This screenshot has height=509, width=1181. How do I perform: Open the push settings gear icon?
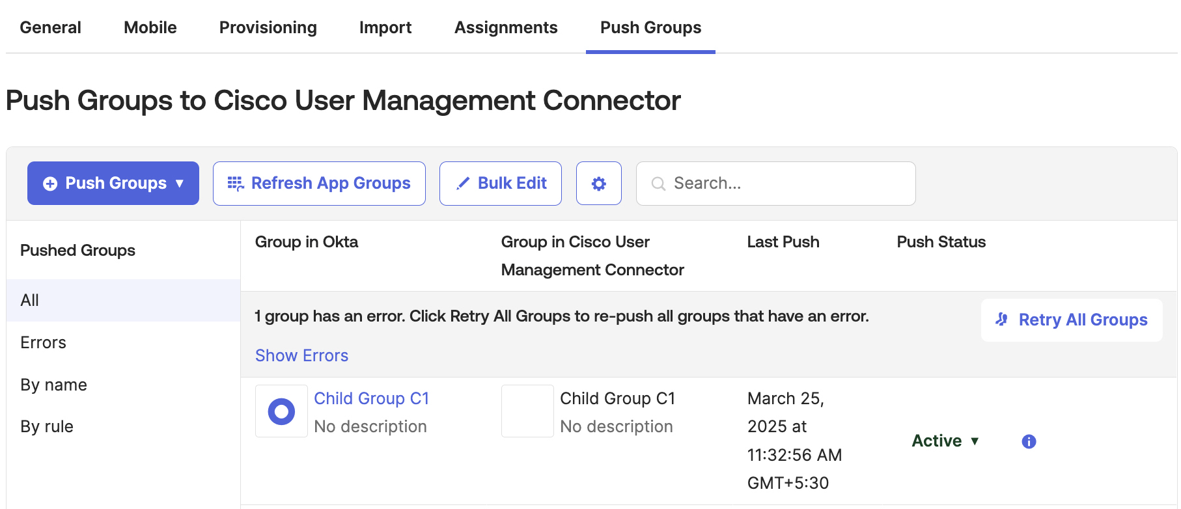click(x=598, y=184)
